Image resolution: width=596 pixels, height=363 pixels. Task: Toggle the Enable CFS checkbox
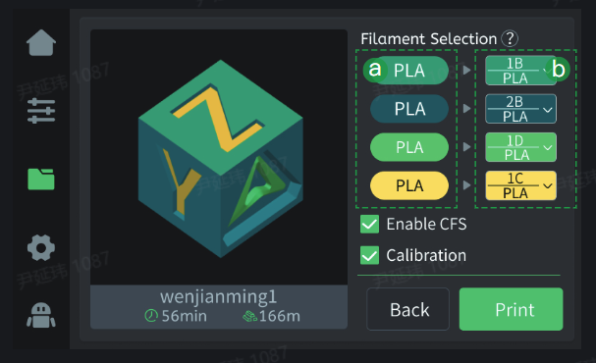[369, 224]
